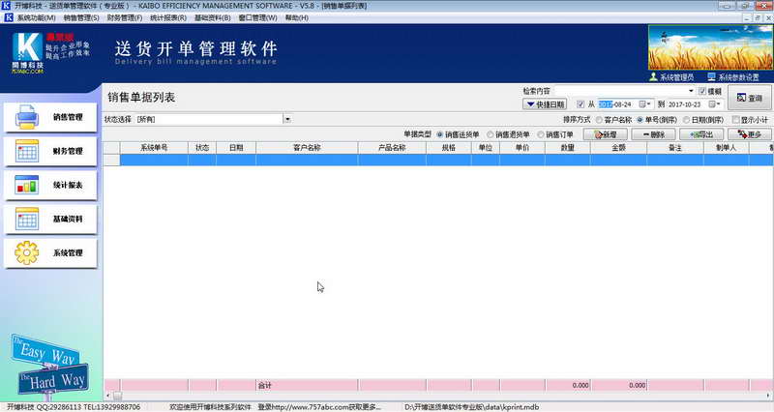
Task: Click the 客户名称 column header
Action: tap(307, 148)
